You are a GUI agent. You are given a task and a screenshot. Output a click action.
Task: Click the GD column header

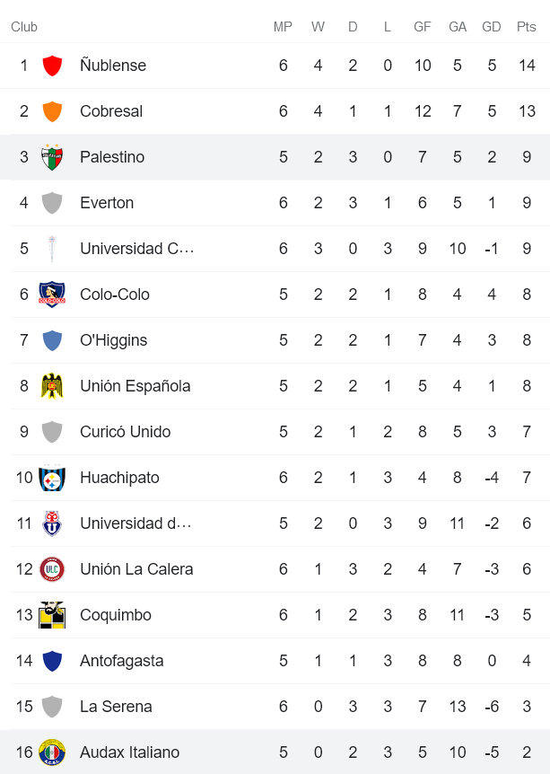point(492,27)
